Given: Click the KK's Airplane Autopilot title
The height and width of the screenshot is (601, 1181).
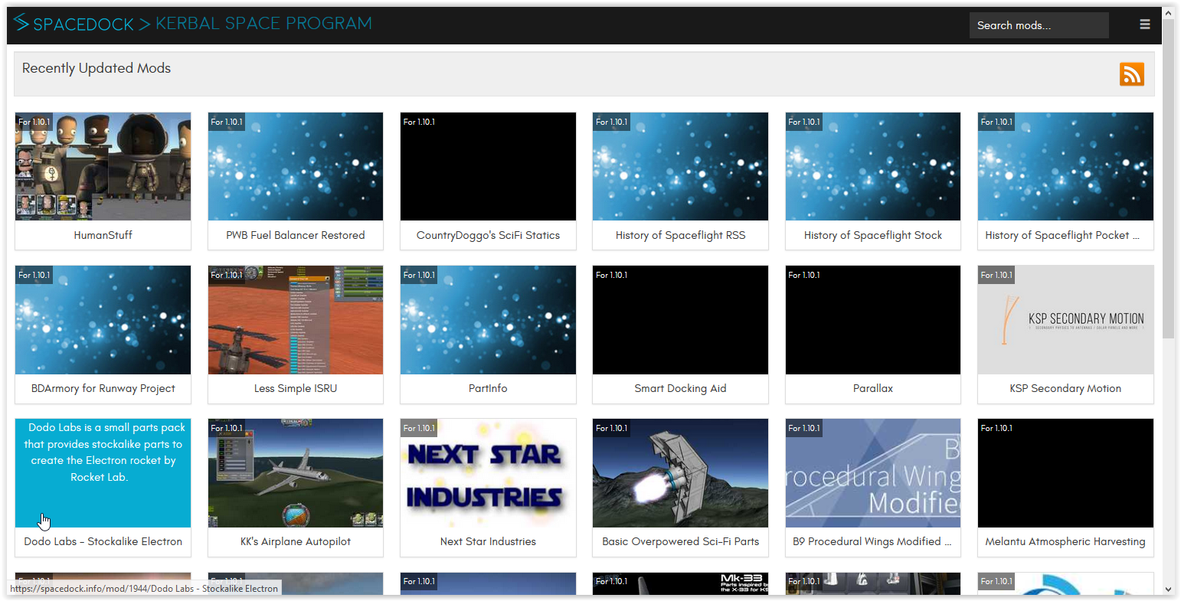Looking at the screenshot, I should (296, 541).
